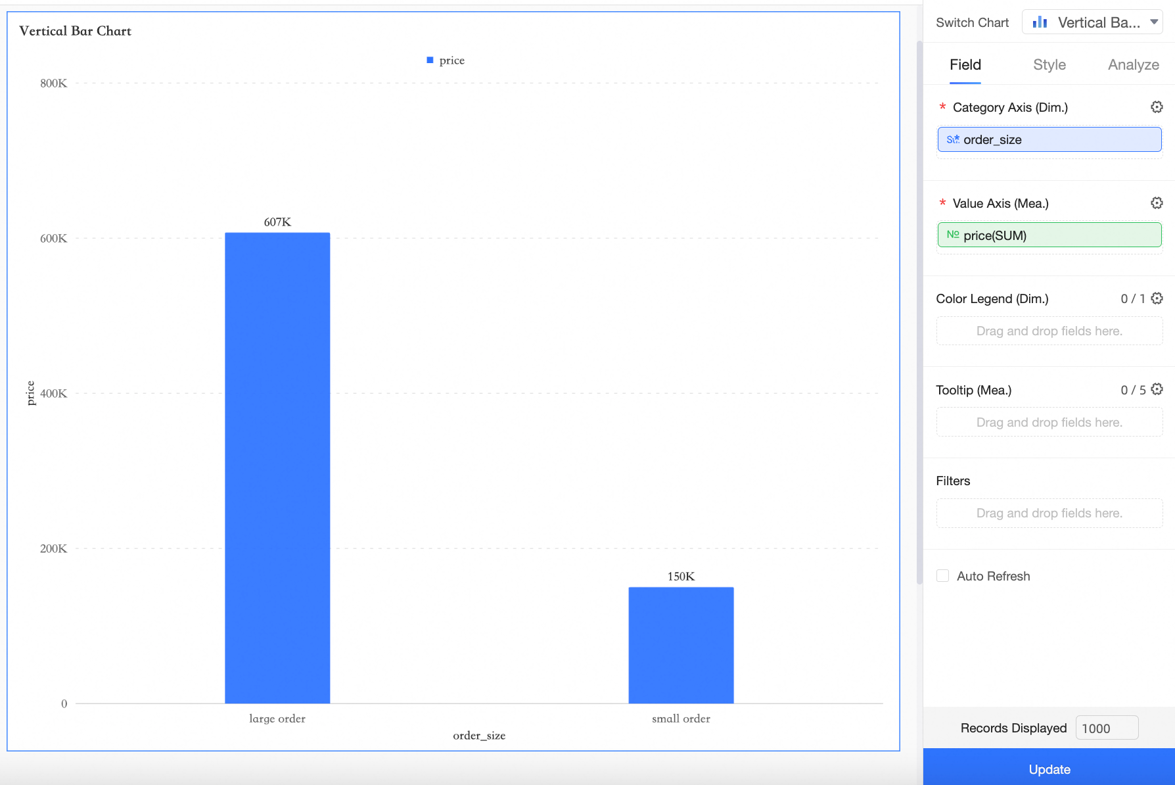The height and width of the screenshot is (785, 1175).
Task: Click the 800K y-axis tick label
Action: (53, 83)
